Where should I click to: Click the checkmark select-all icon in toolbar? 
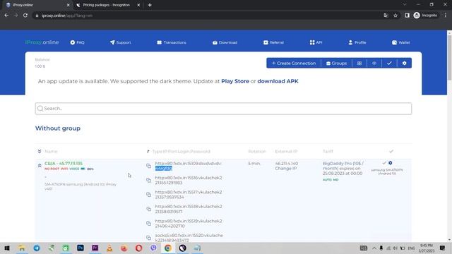[389, 63]
